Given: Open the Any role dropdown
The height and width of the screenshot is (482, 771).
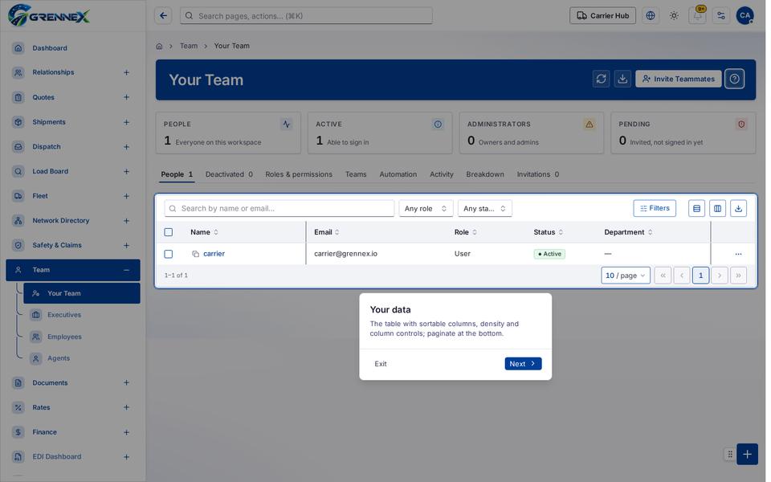Looking at the screenshot, I should 426,209.
